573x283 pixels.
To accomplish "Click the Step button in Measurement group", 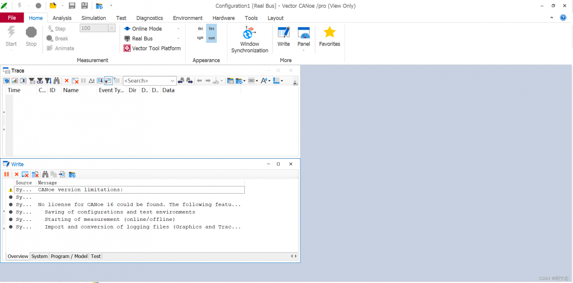I will click(56, 29).
